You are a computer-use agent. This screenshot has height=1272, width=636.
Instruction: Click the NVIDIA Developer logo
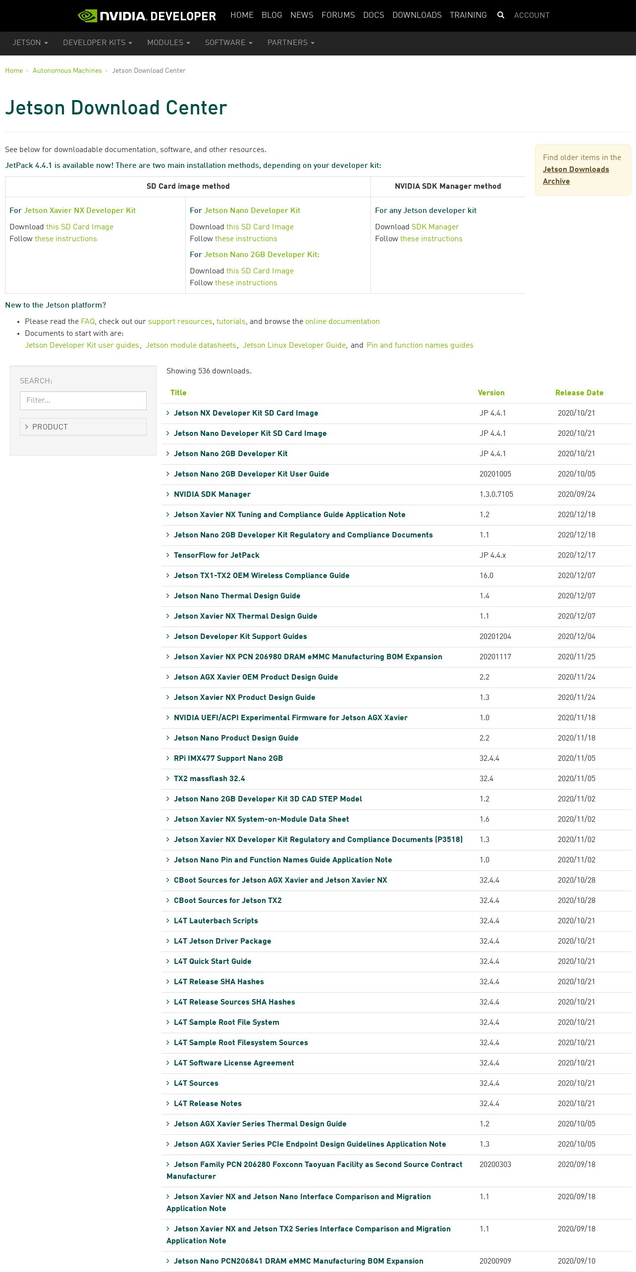pos(147,16)
